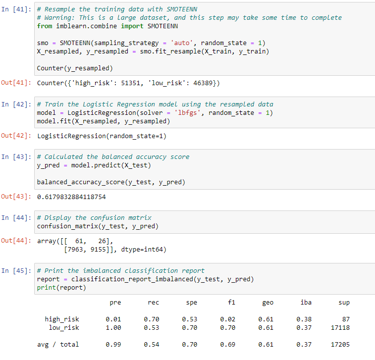Click the 0.6179832884118754 output value
Screen dimensions: 375x360
71,197
